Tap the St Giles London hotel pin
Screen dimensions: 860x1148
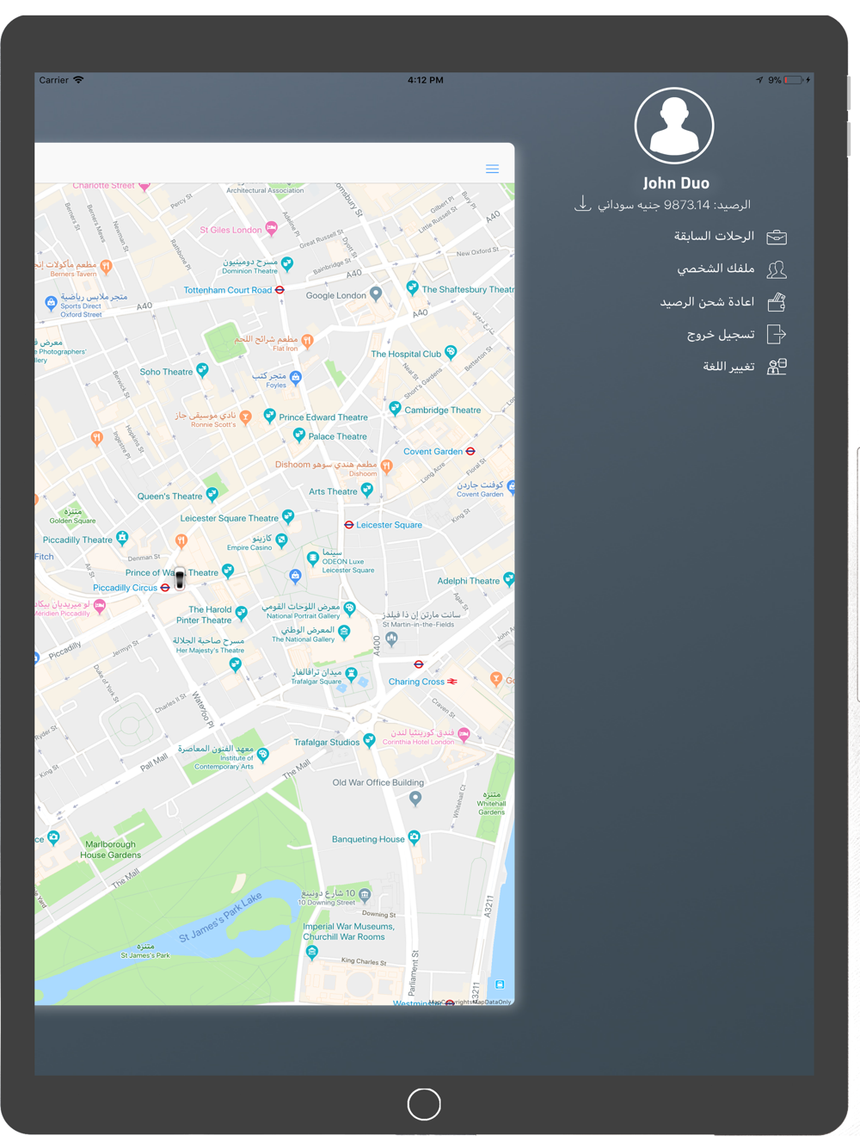pyautogui.click(x=272, y=229)
